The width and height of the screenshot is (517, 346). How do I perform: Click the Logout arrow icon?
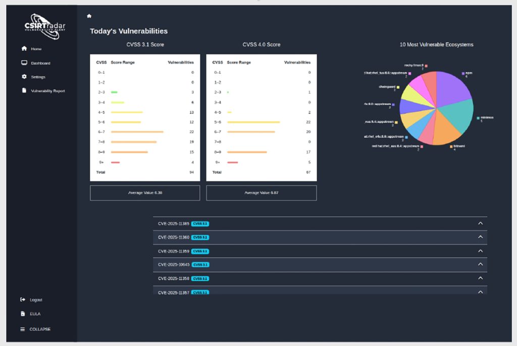coord(23,300)
